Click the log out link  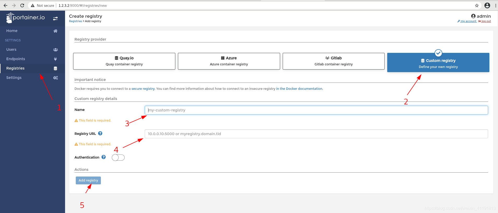pyautogui.click(x=484, y=21)
